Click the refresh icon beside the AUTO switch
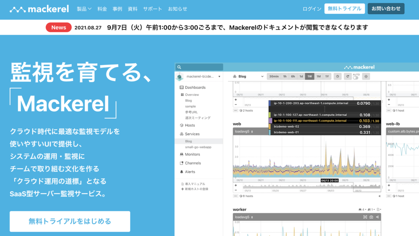 point(347,76)
